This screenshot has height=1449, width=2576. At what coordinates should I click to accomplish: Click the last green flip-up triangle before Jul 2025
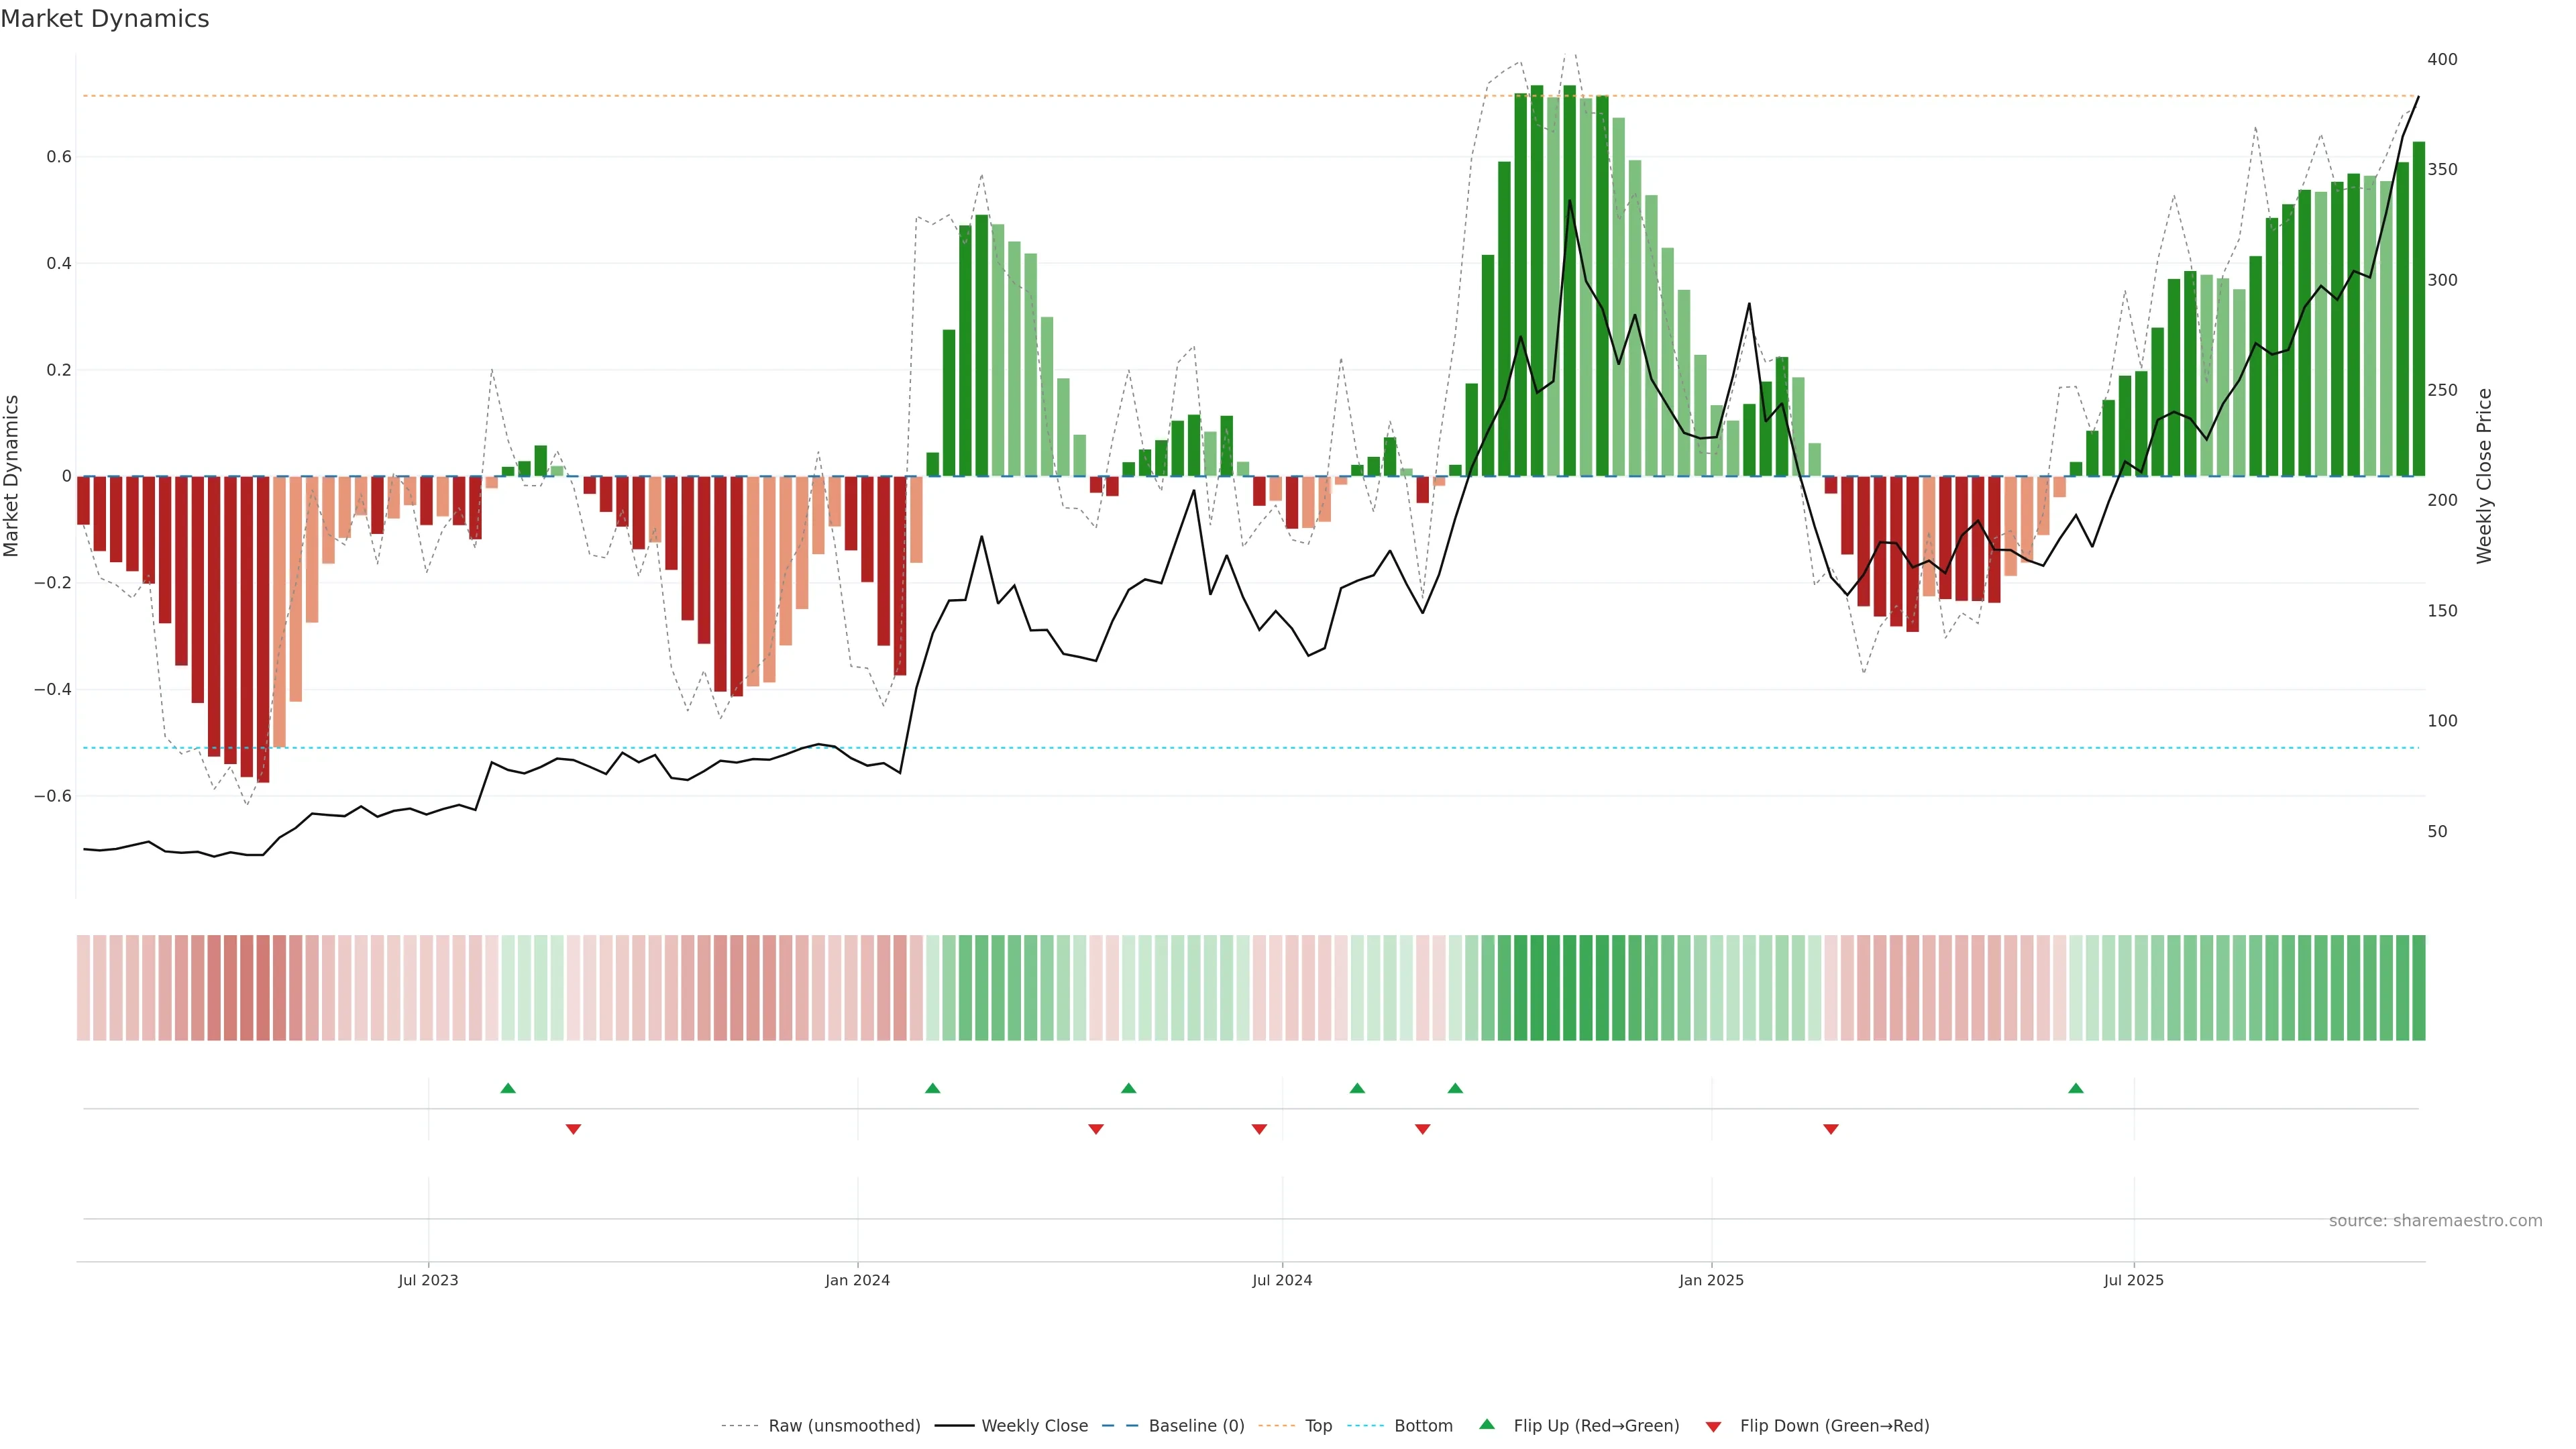(x=2076, y=1088)
